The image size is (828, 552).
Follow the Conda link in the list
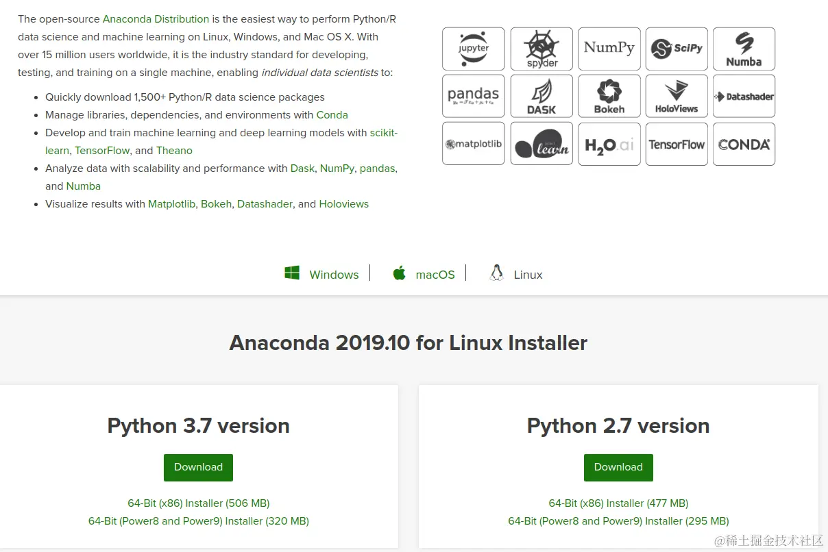point(332,115)
